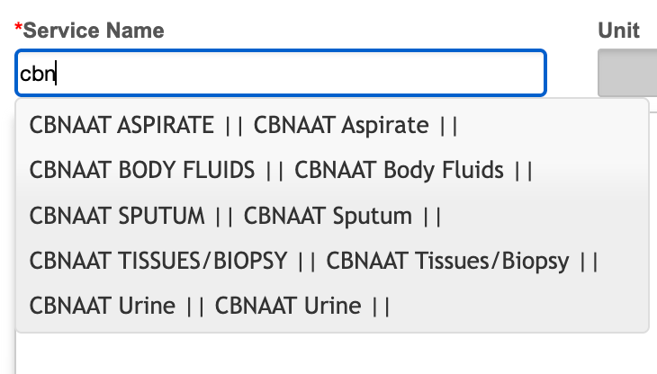
Task: Click the typed text "cbn"
Action: pyautogui.click(x=38, y=75)
